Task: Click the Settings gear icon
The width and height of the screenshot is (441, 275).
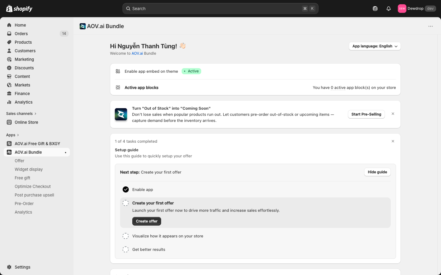Action: click(9, 267)
